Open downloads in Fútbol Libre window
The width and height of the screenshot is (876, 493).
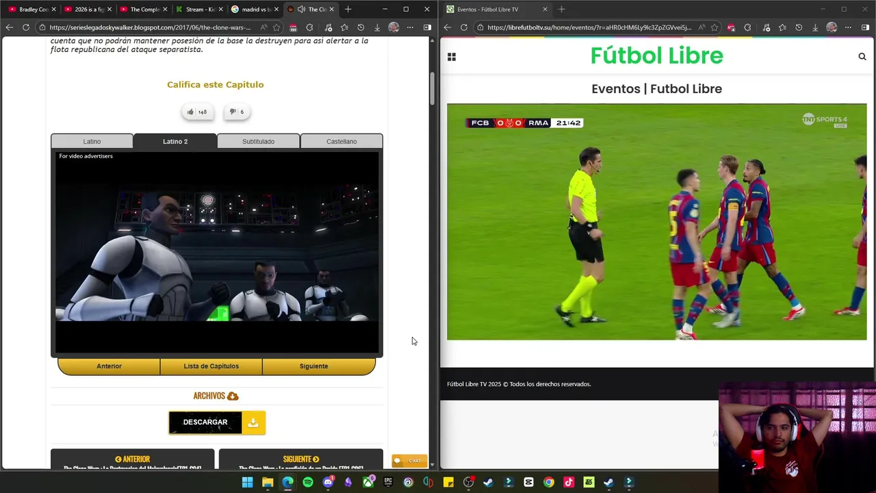(815, 27)
